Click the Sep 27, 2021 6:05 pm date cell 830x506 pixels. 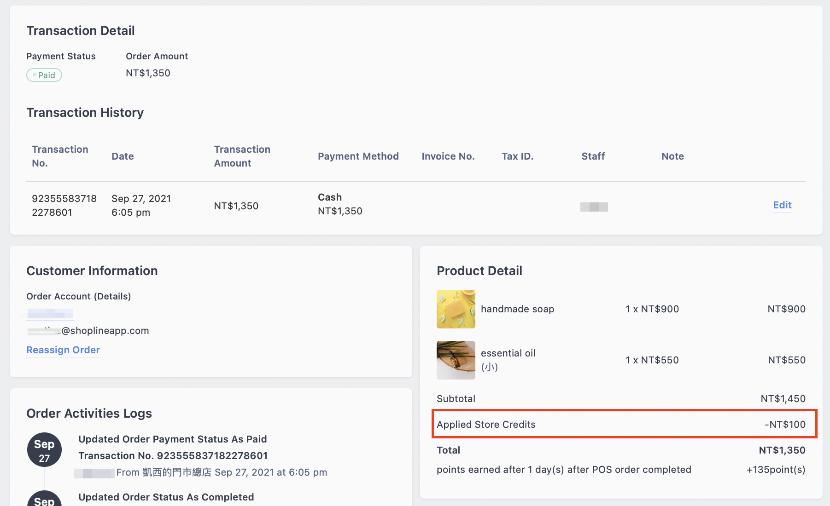pos(141,206)
